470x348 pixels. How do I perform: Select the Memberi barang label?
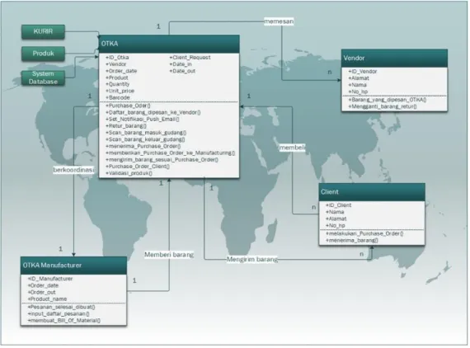click(169, 255)
